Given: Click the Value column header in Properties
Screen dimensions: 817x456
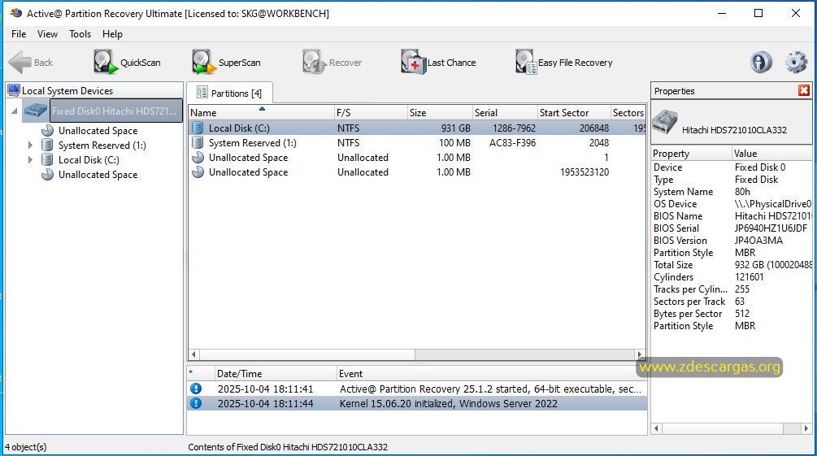Looking at the screenshot, I should pyautogui.click(x=771, y=153).
